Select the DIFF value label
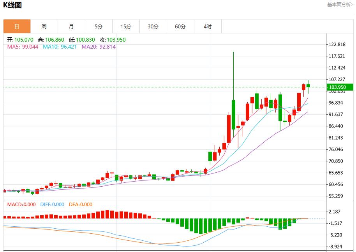Image resolution: width=356 pixels, height=252 pixels. point(52,205)
